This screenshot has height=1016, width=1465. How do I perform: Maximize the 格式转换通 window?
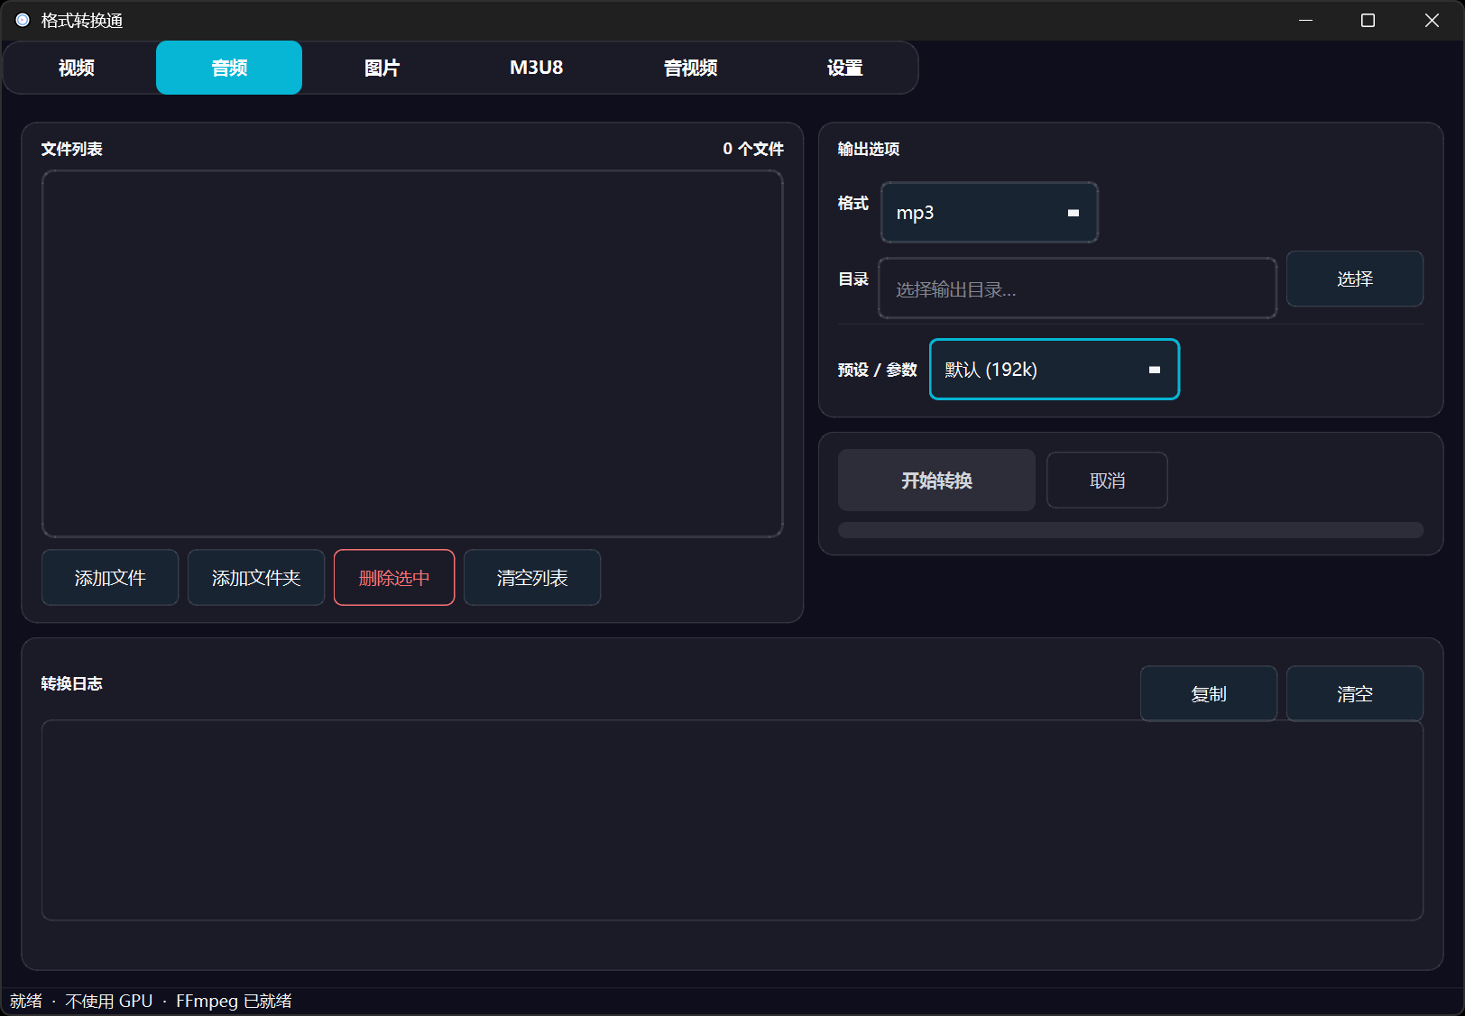coord(1368,20)
